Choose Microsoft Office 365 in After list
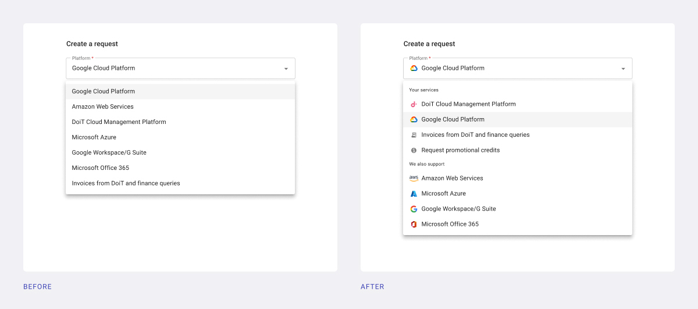This screenshot has height=309, width=698. coord(518,224)
